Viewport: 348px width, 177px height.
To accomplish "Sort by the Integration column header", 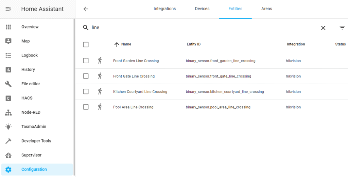I will (x=296, y=44).
